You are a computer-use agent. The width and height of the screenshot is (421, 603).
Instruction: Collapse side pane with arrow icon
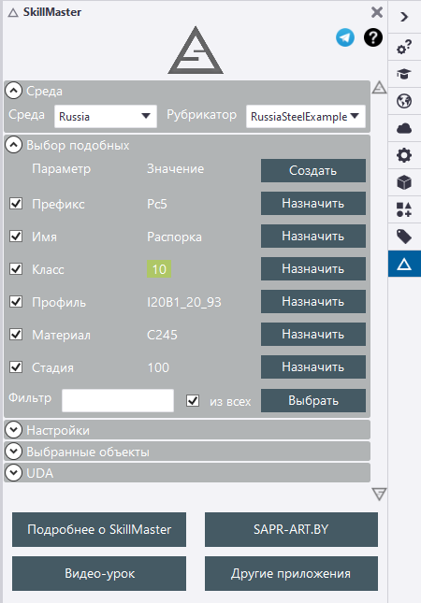(404, 17)
